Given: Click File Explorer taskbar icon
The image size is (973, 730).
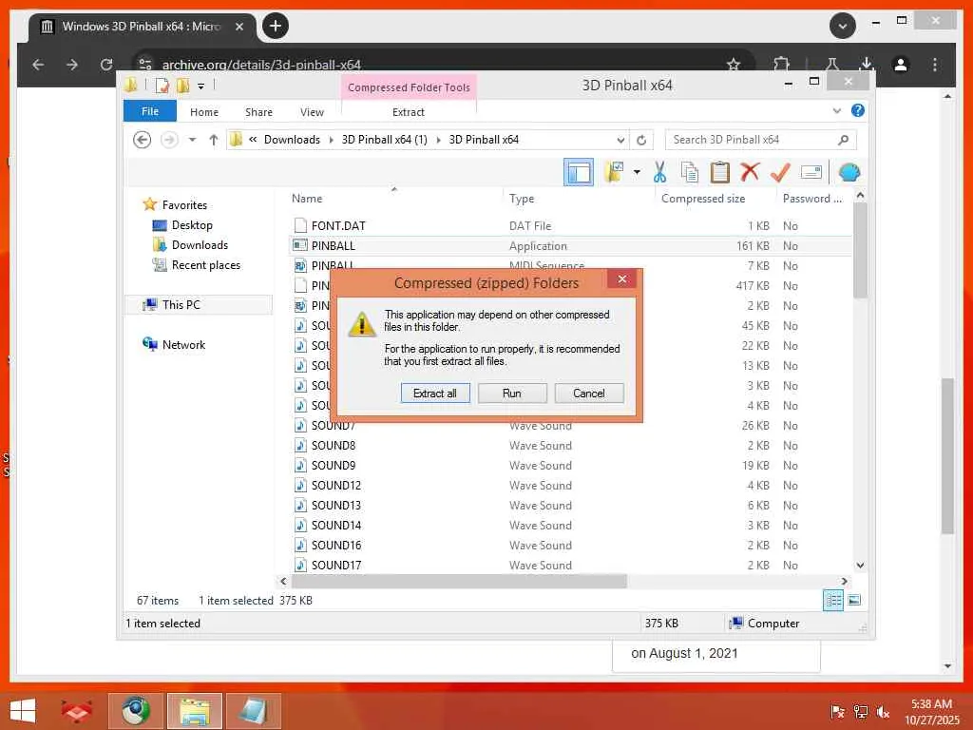Looking at the screenshot, I should [194, 711].
